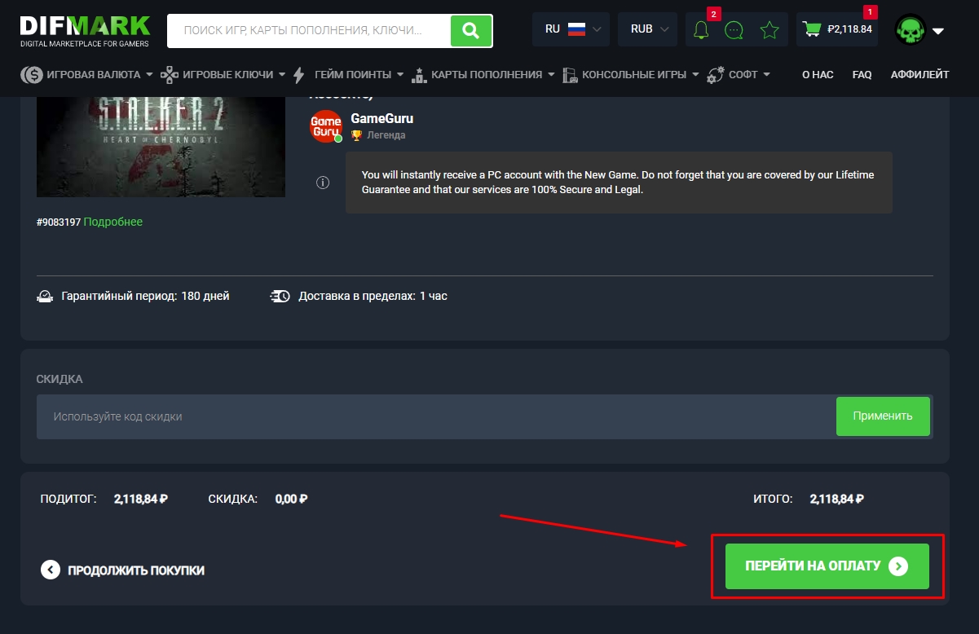Open the shopping cart icon
The width and height of the screenshot is (979, 634).
pyautogui.click(x=812, y=29)
